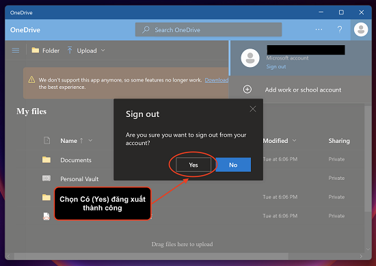Click Private sharing status for Documents
Viewport: 376px width, 266px height.
click(x=336, y=159)
